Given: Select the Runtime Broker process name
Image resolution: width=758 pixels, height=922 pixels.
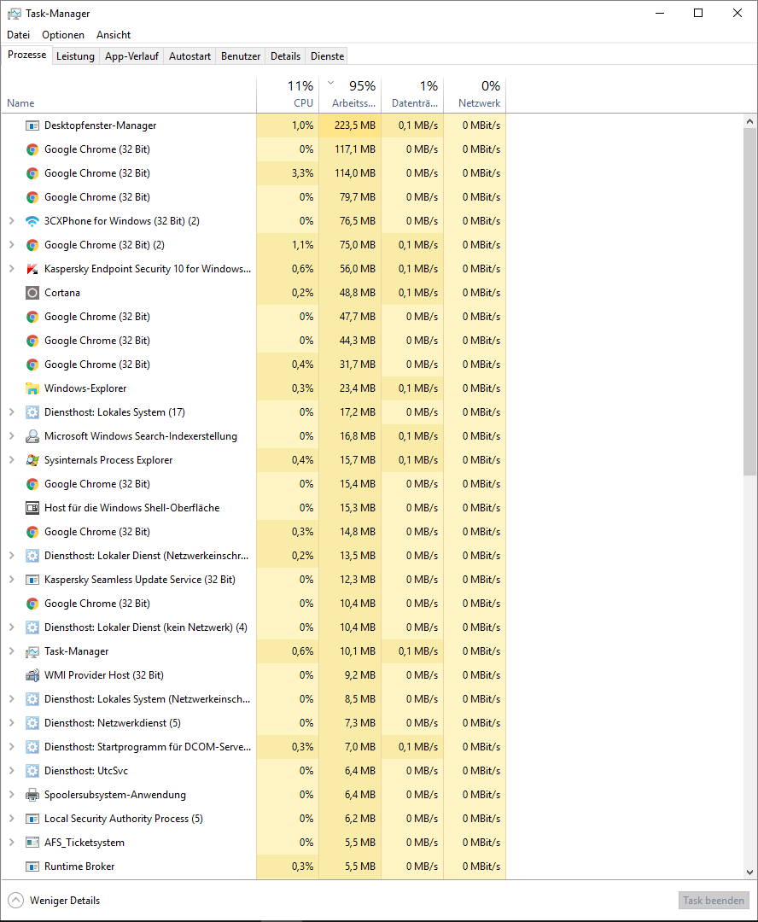Looking at the screenshot, I should pos(79,867).
